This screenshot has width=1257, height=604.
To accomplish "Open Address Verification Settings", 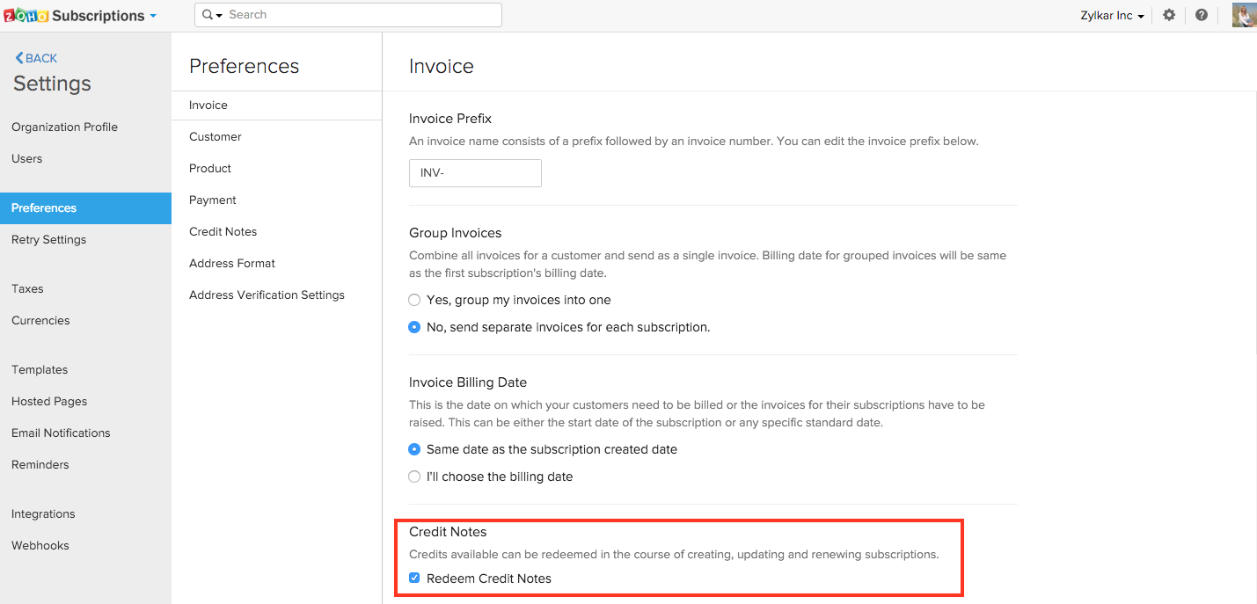I will click(267, 295).
